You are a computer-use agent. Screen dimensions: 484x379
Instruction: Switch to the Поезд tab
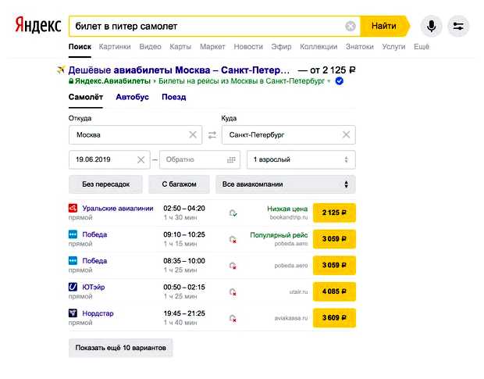(x=173, y=98)
